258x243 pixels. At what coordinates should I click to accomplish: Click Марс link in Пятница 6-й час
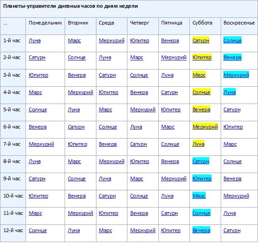[167, 127]
